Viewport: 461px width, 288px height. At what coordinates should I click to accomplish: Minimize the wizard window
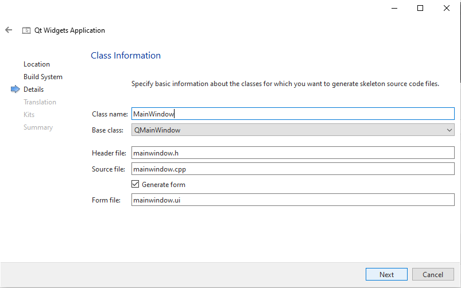coord(394,8)
